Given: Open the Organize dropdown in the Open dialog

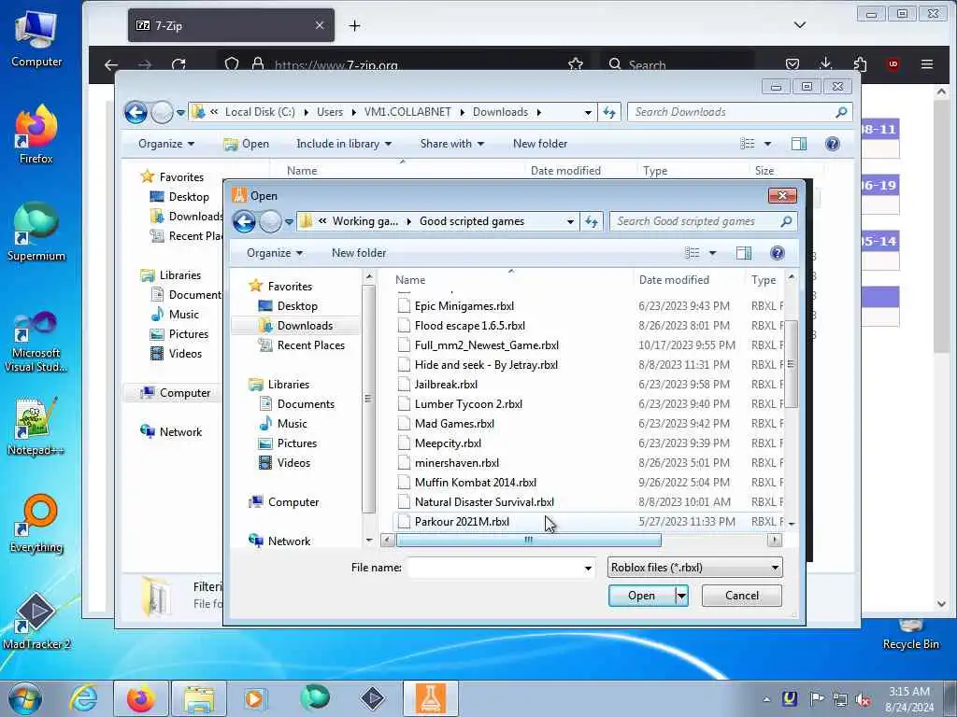Looking at the screenshot, I should (x=275, y=253).
